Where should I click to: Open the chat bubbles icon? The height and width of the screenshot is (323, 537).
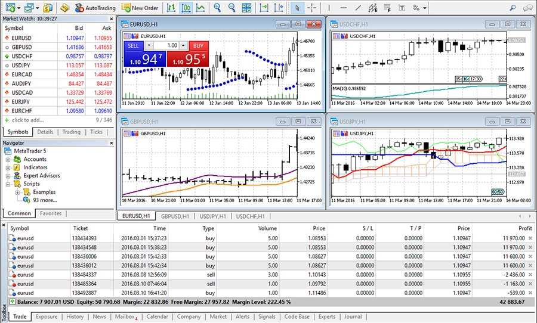528,8
